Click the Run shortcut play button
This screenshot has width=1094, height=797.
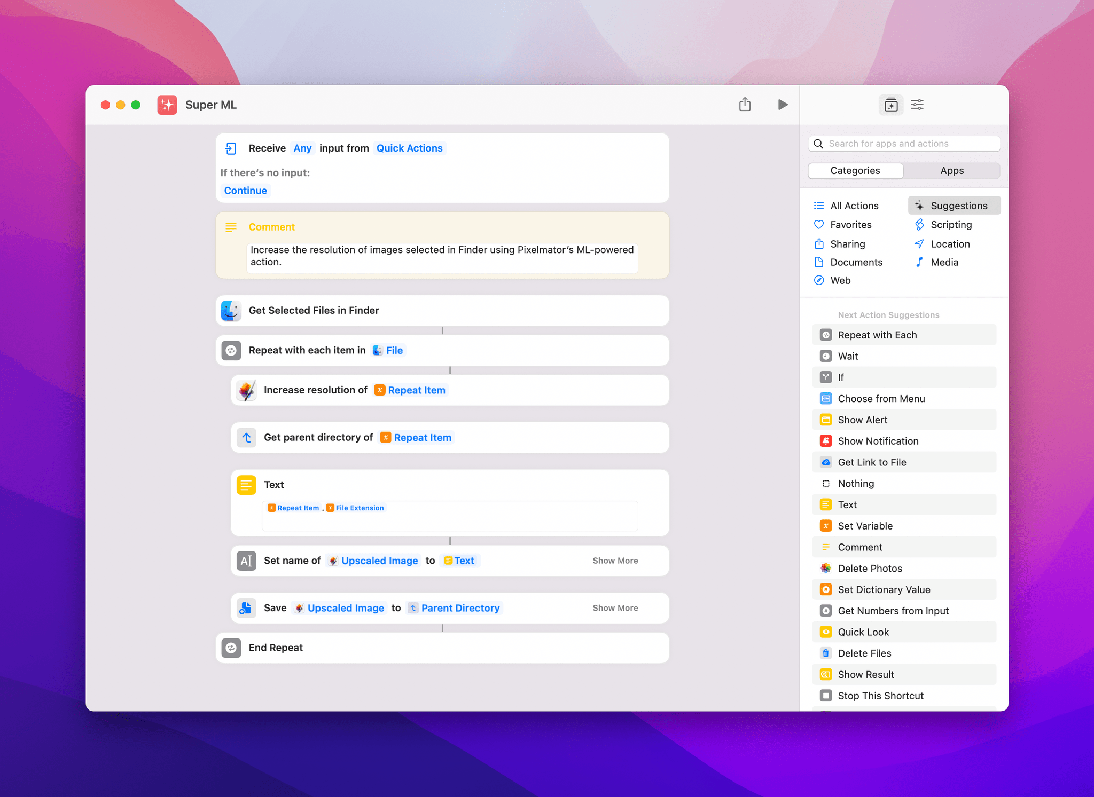[x=782, y=105]
